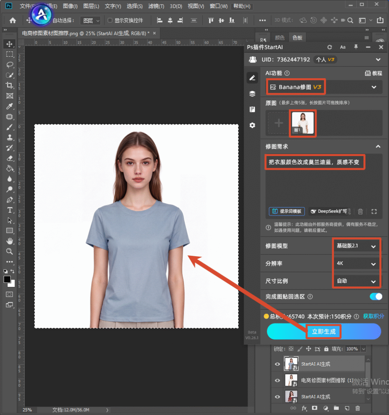This screenshot has height=415, width=389.
Task: Expand the UID account chevron
Action: [378, 60]
